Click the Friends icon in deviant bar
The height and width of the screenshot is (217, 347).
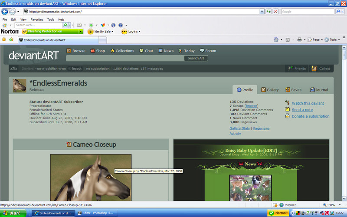(x=290, y=69)
